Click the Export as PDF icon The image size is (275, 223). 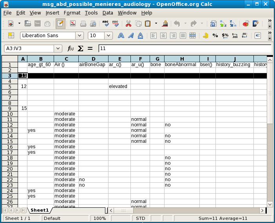(x=73, y=24)
